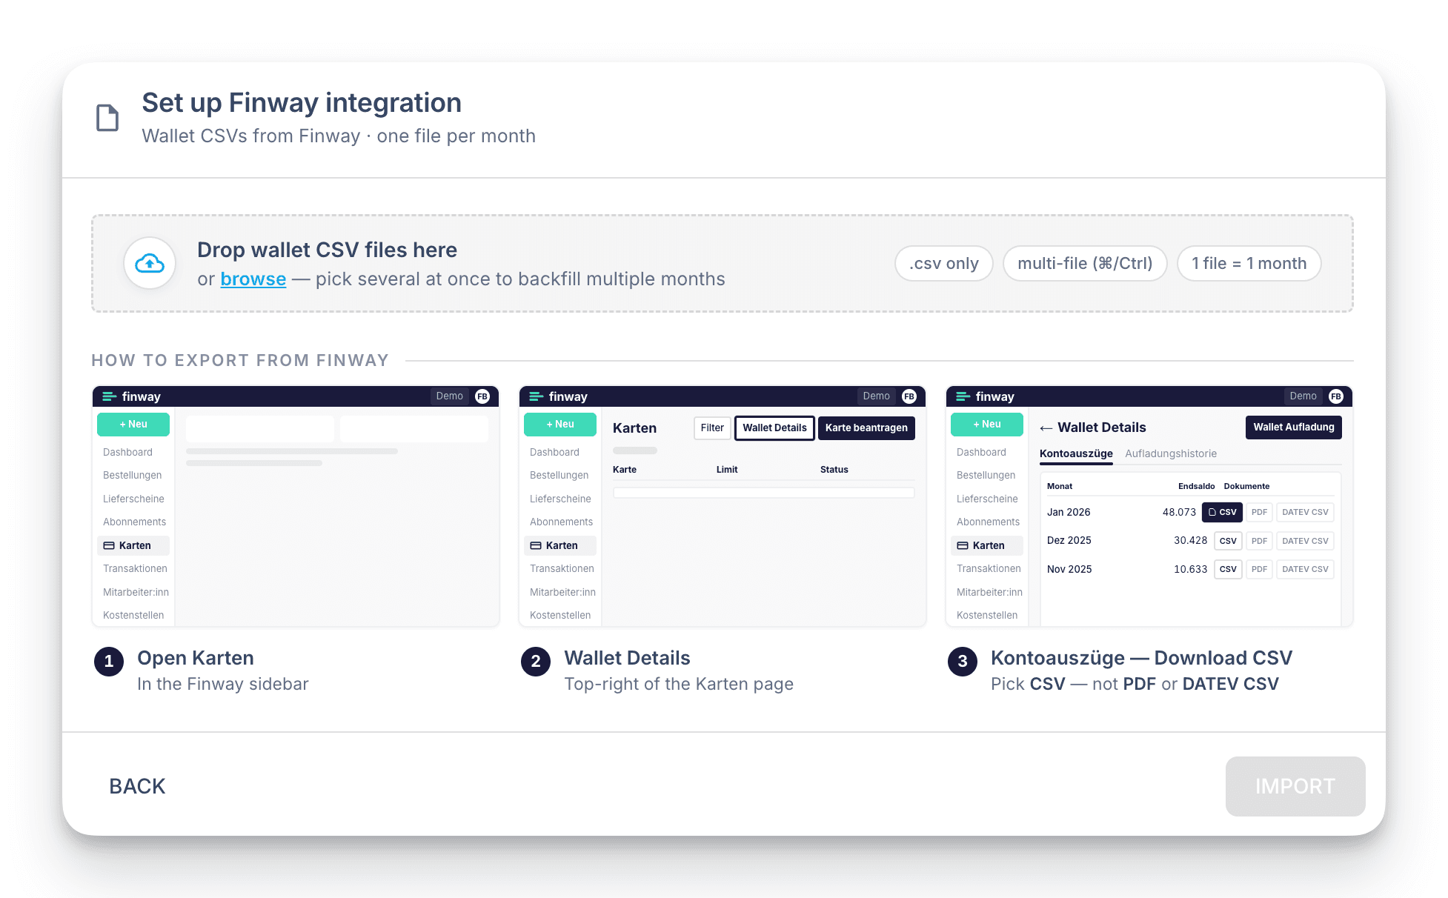Click the Karten card icon in step 3 sidebar
Screen dimensions: 1448x898
(963, 545)
